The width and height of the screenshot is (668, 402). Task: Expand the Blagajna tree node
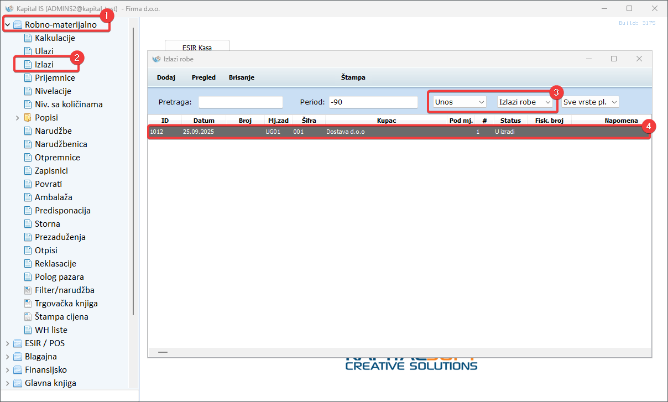pyautogui.click(x=7, y=357)
